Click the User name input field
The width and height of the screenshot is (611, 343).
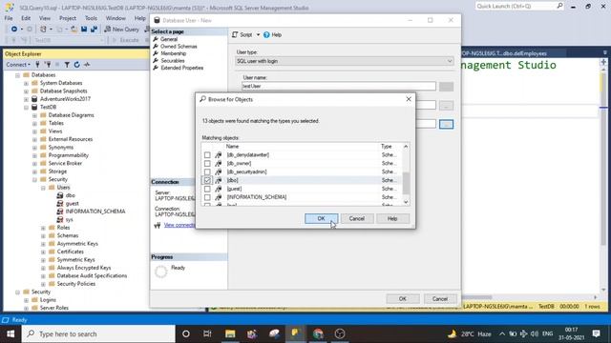tap(339, 86)
